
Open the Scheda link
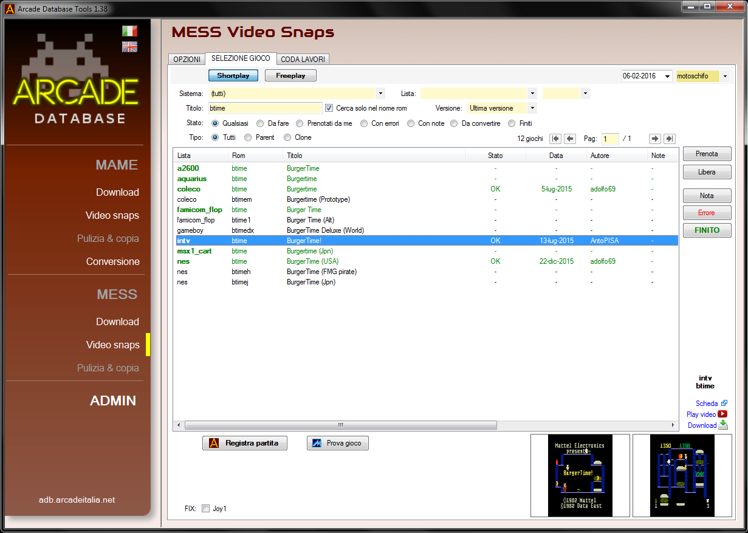(706, 404)
